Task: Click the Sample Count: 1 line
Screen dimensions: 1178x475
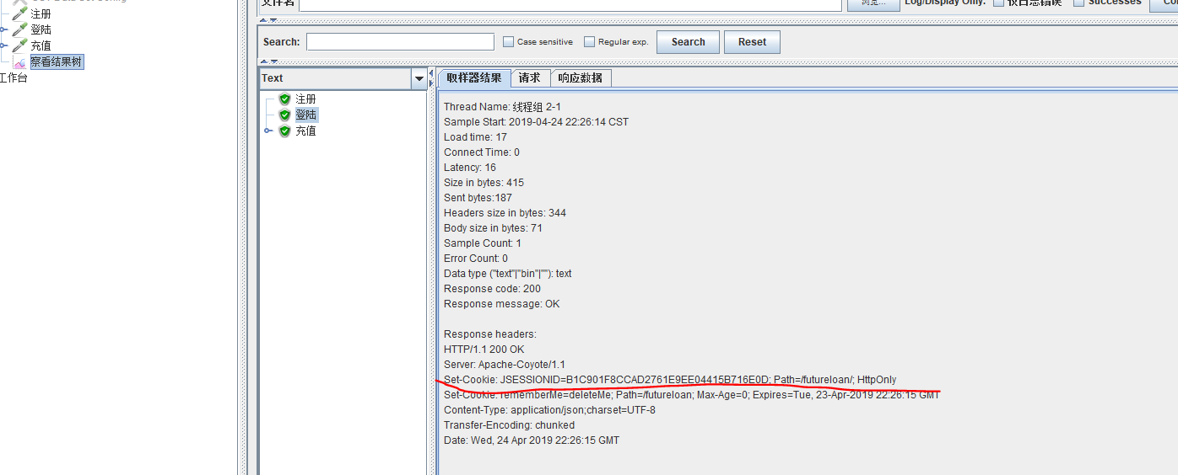Action: tap(483, 243)
